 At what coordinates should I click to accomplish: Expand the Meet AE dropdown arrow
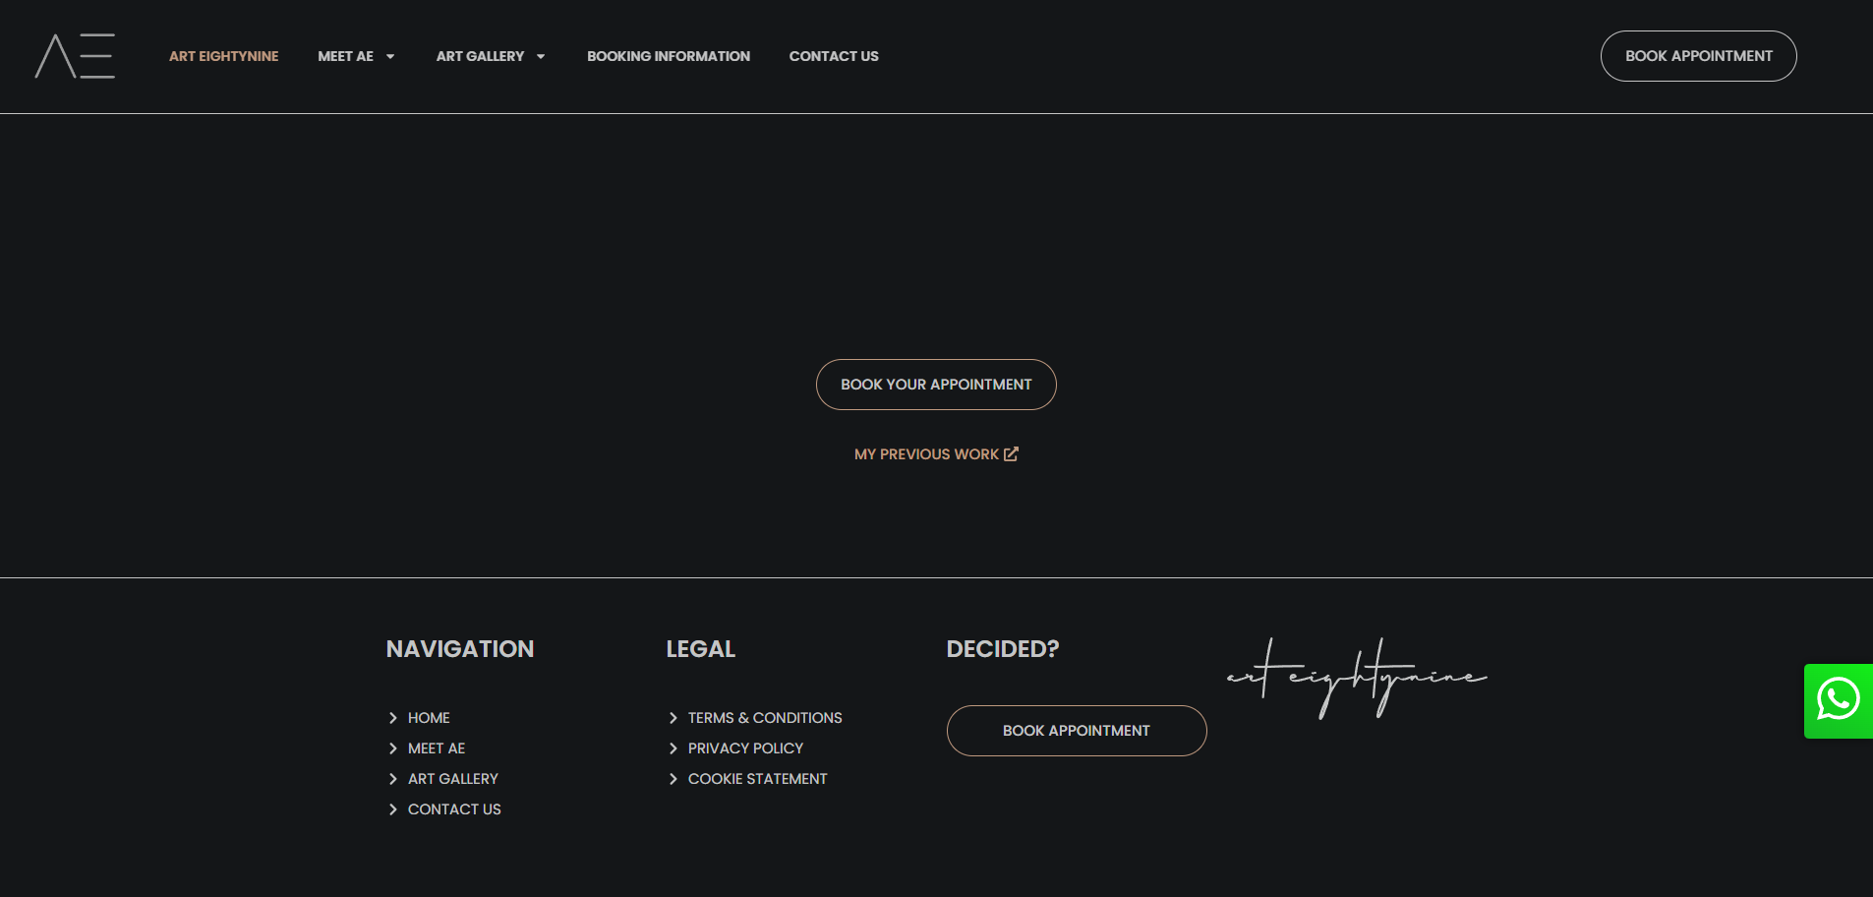pyautogui.click(x=390, y=57)
